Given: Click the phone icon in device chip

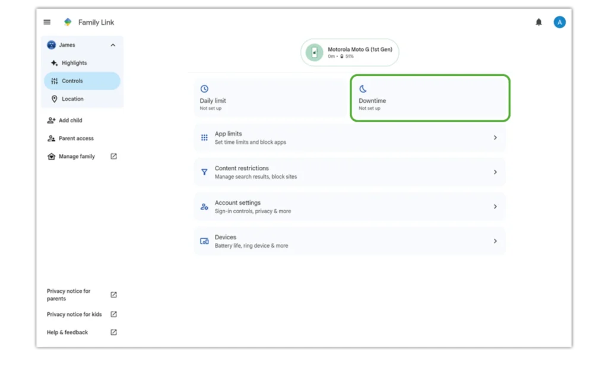Looking at the screenshot, I should [314, 52].
